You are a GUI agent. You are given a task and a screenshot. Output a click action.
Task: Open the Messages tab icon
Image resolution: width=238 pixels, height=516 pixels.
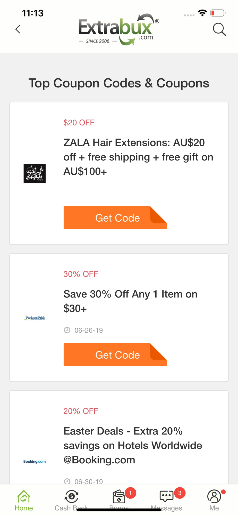tap(166, 496)
